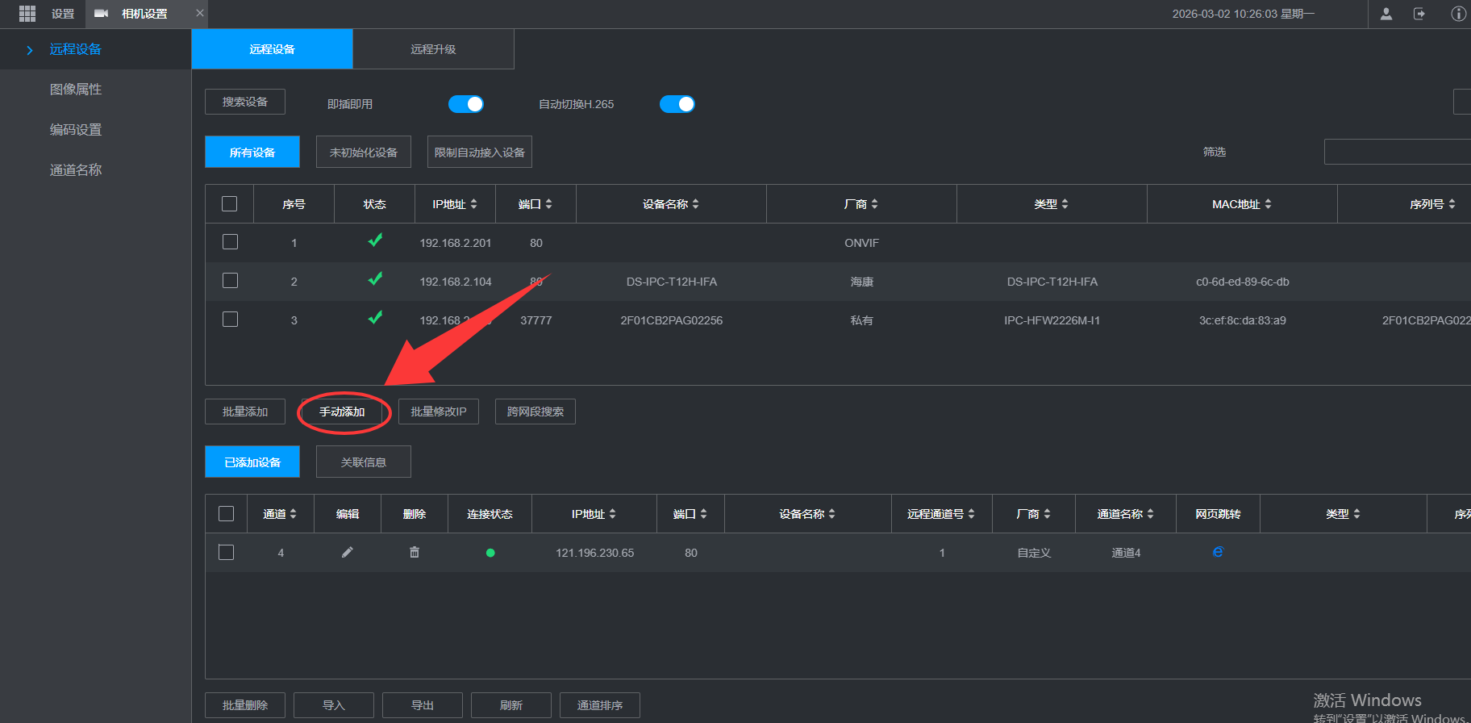Open 图像属性 in the left sidebar

point(76,90)
